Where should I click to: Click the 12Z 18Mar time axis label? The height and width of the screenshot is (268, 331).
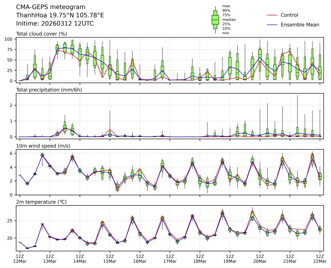(200, 258)
